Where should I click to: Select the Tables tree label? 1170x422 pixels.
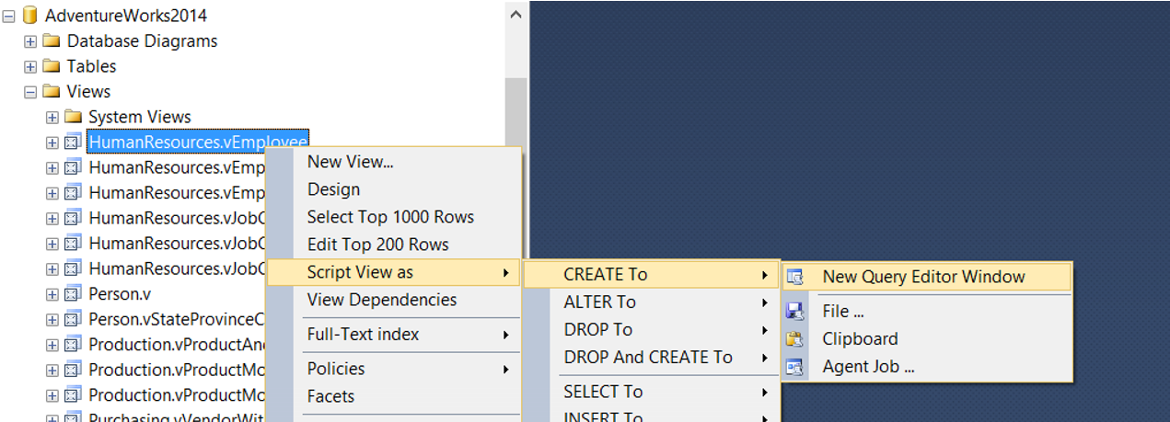click(x=92, y=66)
